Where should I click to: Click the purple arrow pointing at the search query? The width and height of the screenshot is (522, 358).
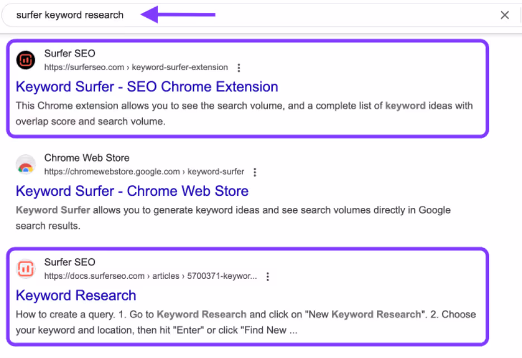(178, 14)
